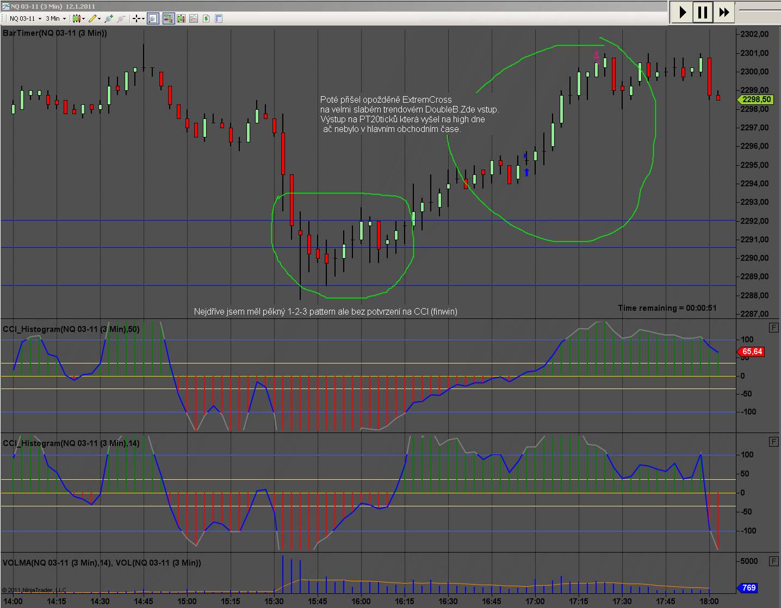781x608 pixels.
Task: Expand the cursor type dropdown arrow
Action: [142, 18]
